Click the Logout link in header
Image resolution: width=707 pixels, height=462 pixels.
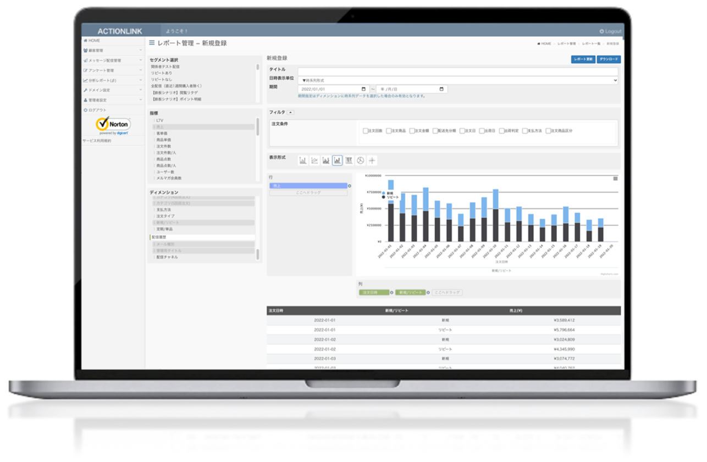click(x=610, y=31)
